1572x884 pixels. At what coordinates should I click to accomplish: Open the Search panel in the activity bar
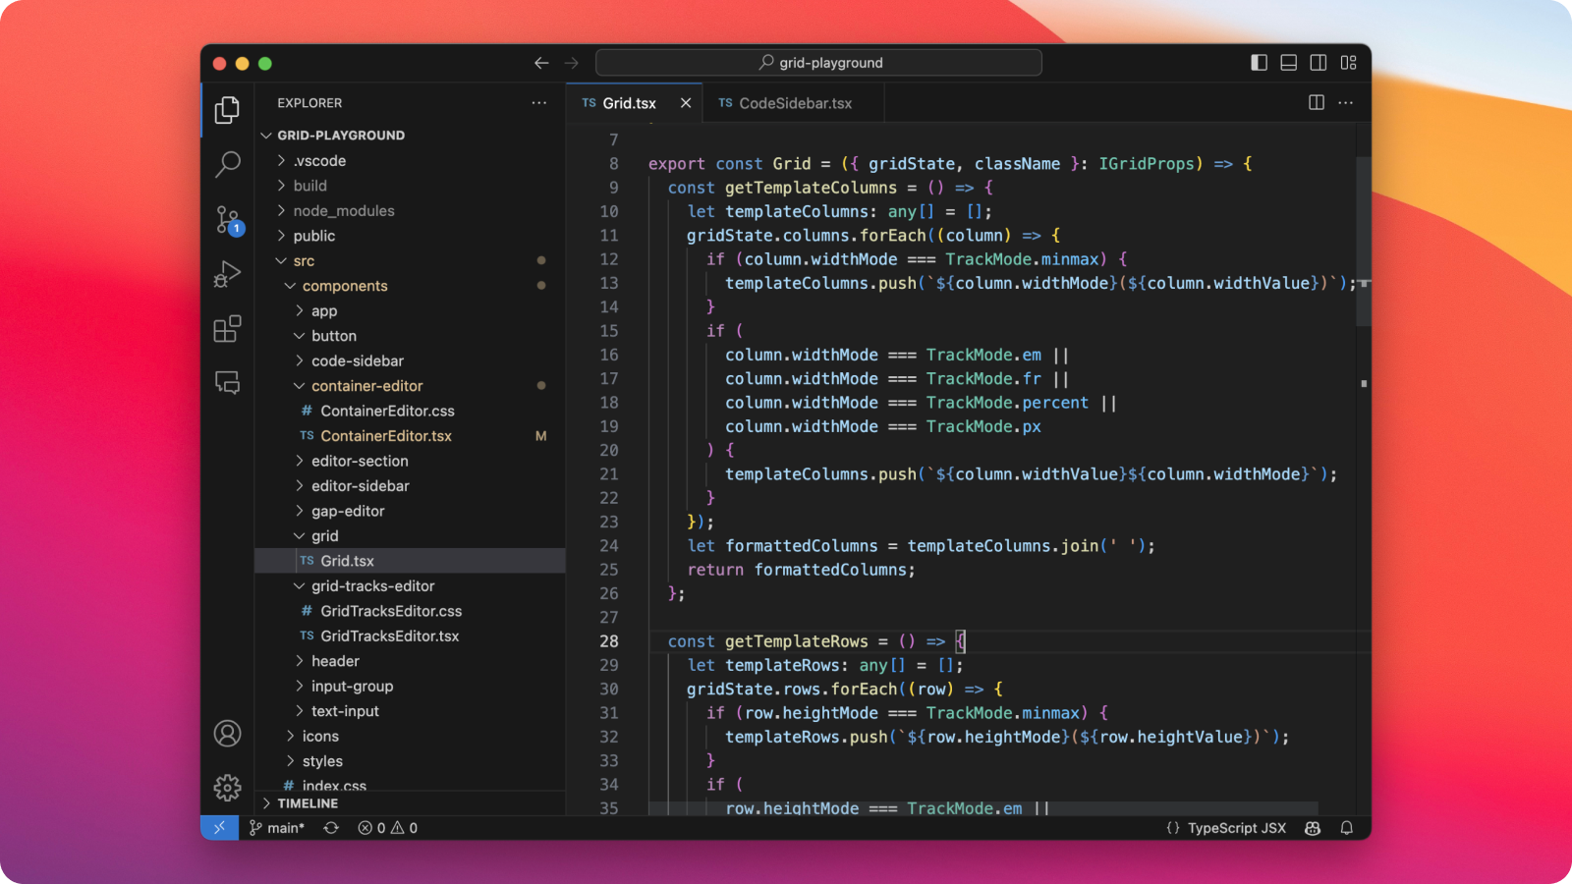(227, 164)
